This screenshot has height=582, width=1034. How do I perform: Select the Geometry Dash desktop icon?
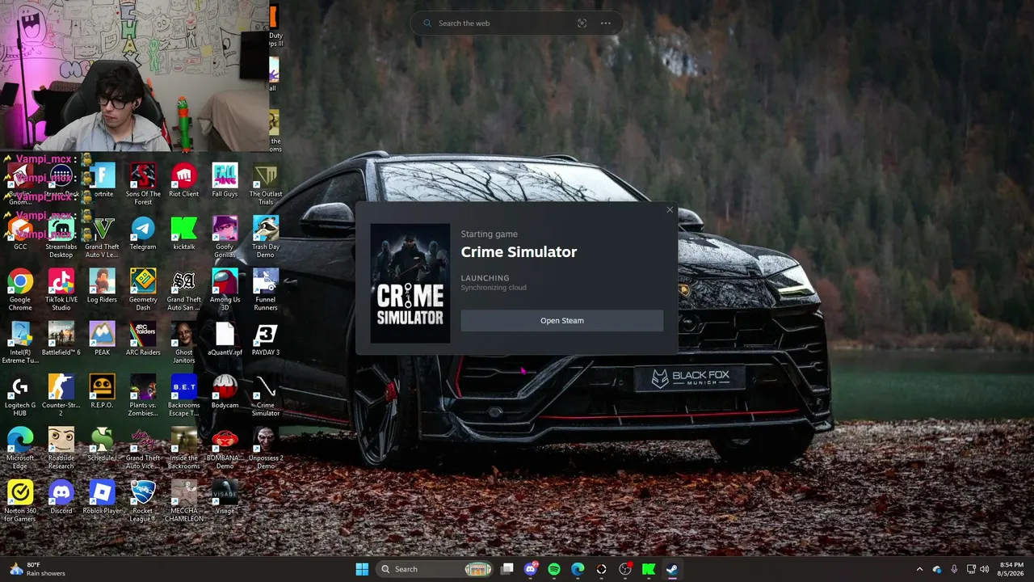click(143, 290)
